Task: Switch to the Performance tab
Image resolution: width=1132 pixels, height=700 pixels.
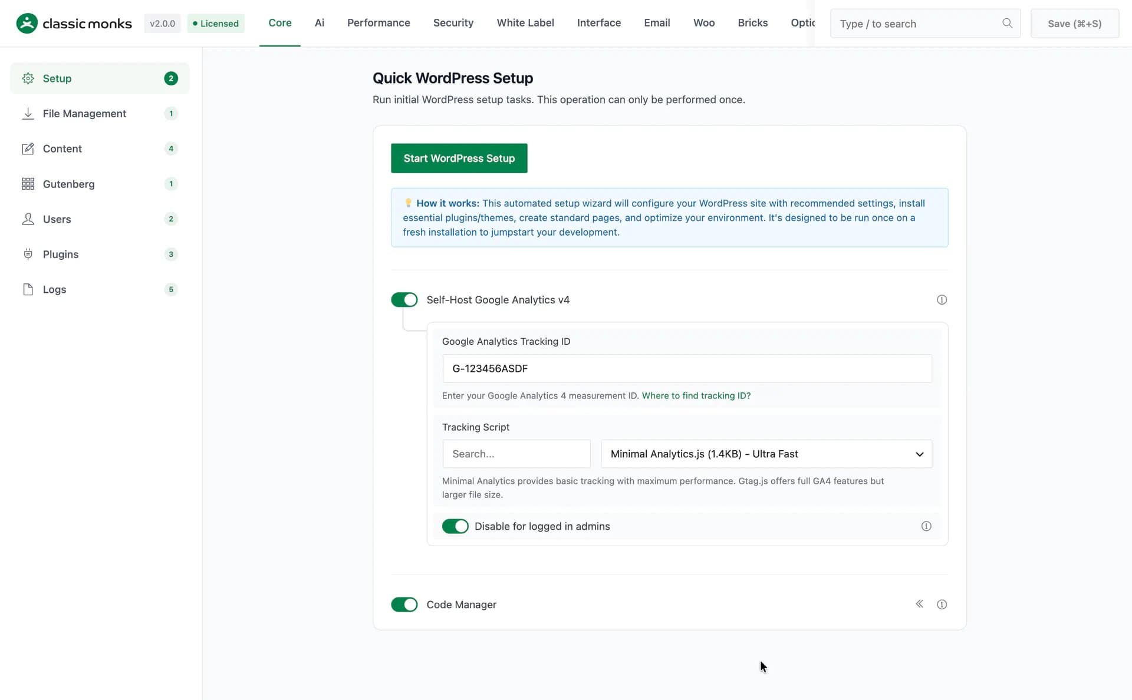Action: (379, 23)
